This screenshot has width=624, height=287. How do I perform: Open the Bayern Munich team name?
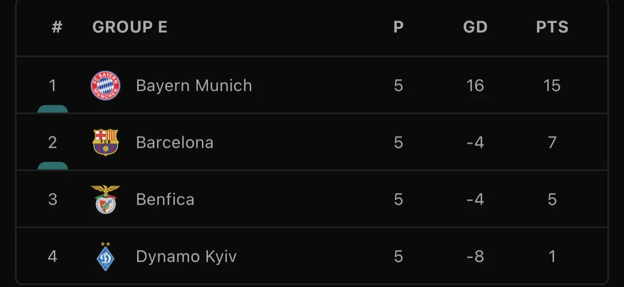194,85
